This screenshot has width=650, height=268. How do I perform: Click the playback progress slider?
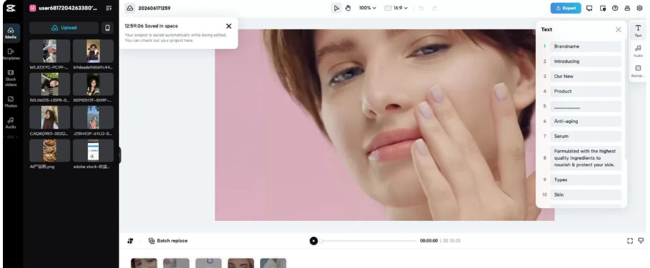tap(368, 241)
